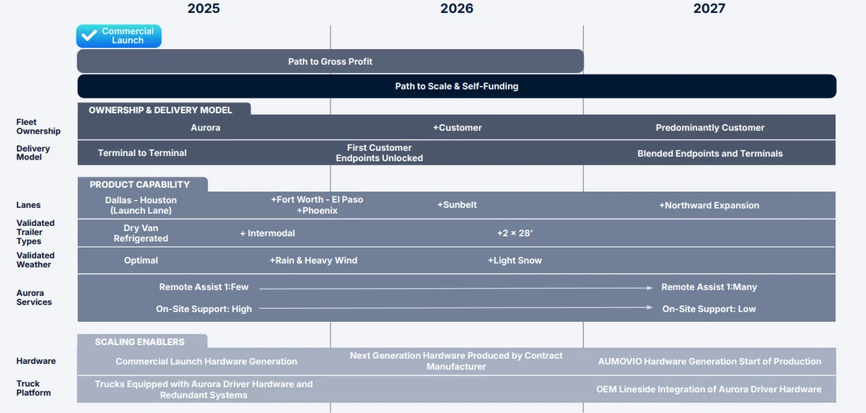Select the Path to Gross Profit bar
Image resolution: width=866 pixels, height=413 pixels.
click(x=331, y=61)
